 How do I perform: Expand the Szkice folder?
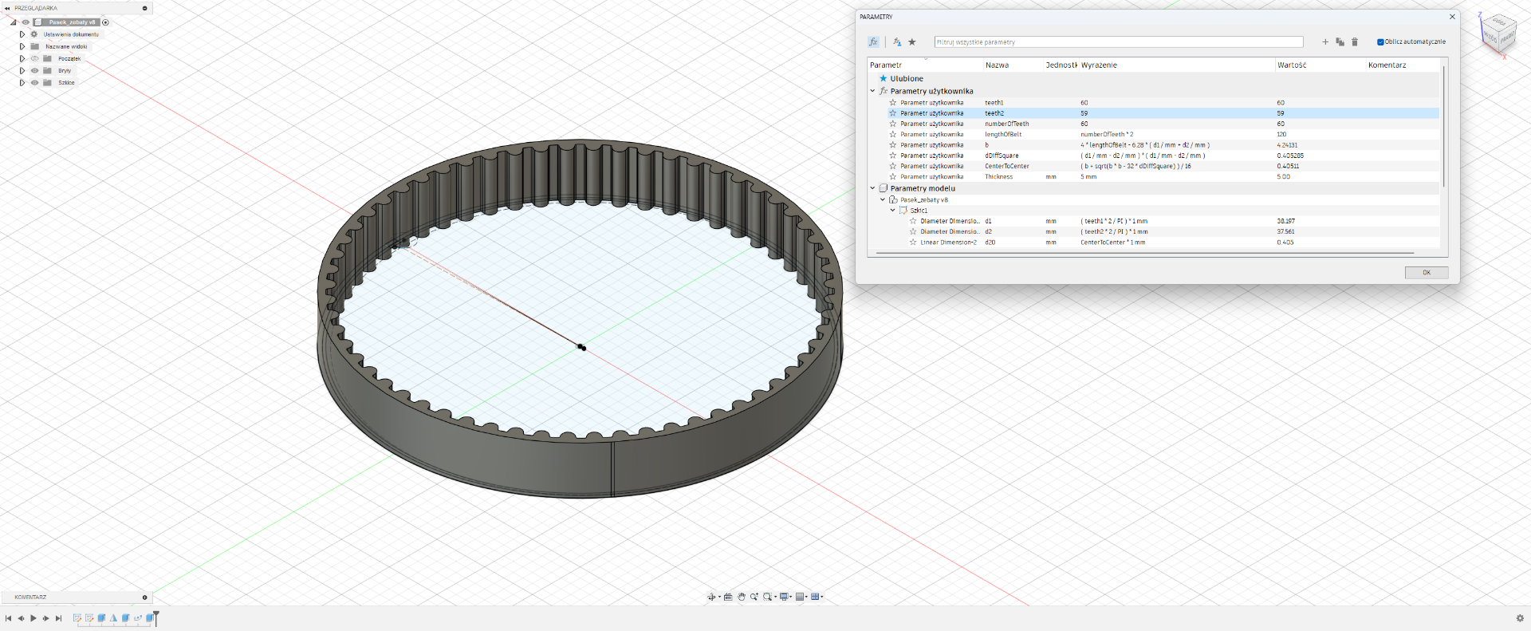[x=22, y=82]
